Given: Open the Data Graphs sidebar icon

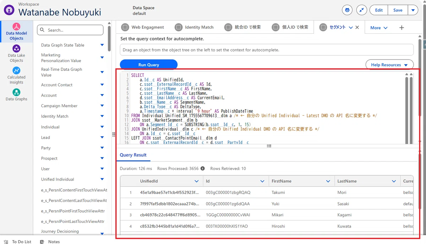Looking at the screenshot, I should [x=16, y=92].
